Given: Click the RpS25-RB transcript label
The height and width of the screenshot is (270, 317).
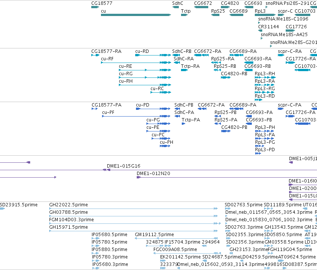Looking at the screenshot, I should coord(225,66).
